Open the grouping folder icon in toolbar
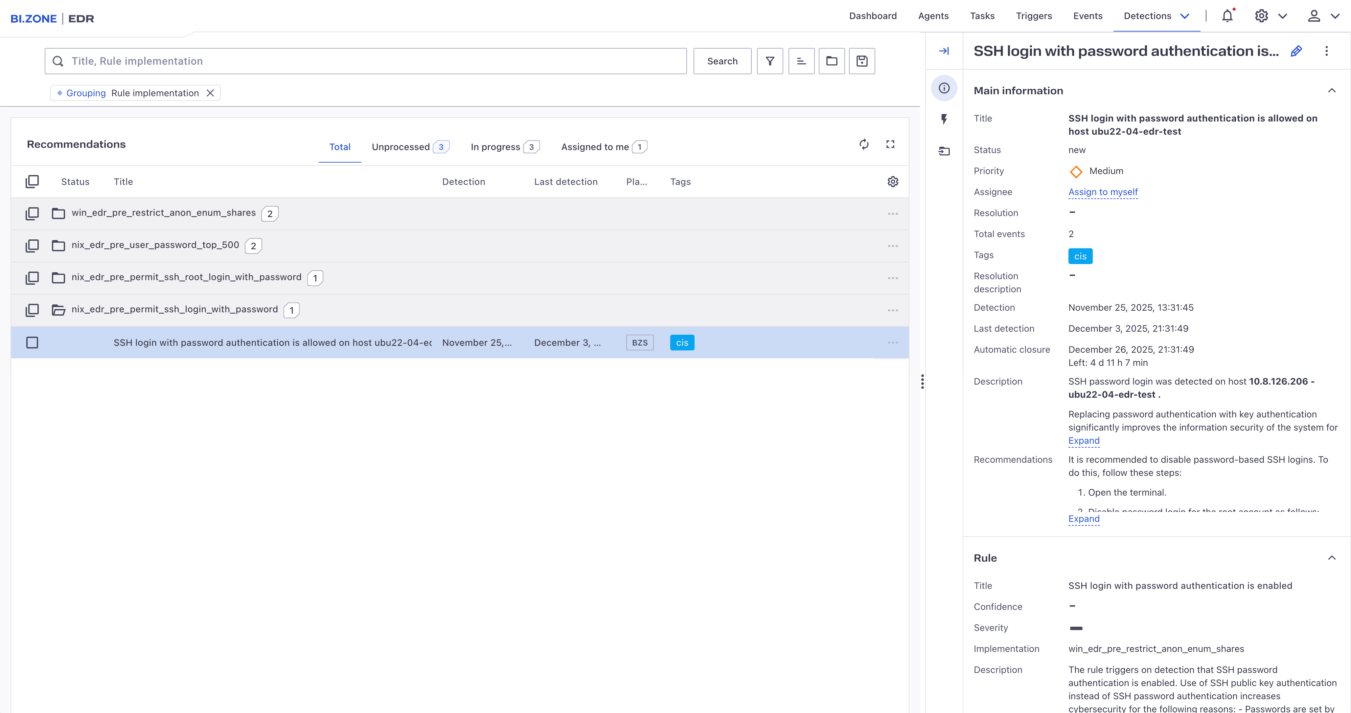 coord(831,61)
